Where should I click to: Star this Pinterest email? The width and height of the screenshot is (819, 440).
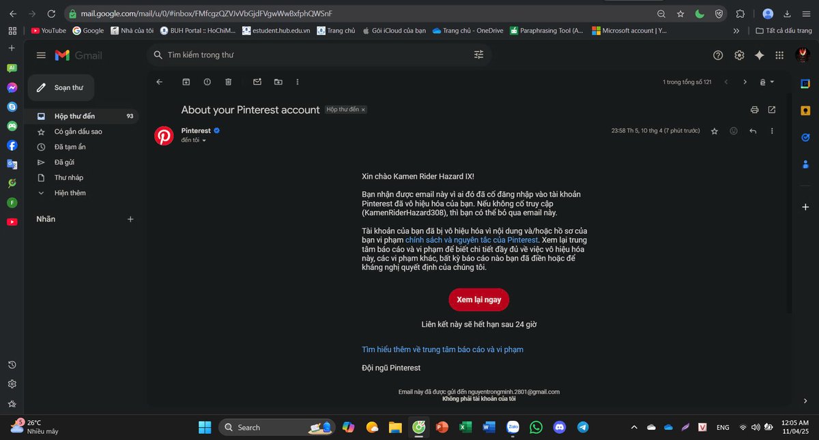click(715, 131)
